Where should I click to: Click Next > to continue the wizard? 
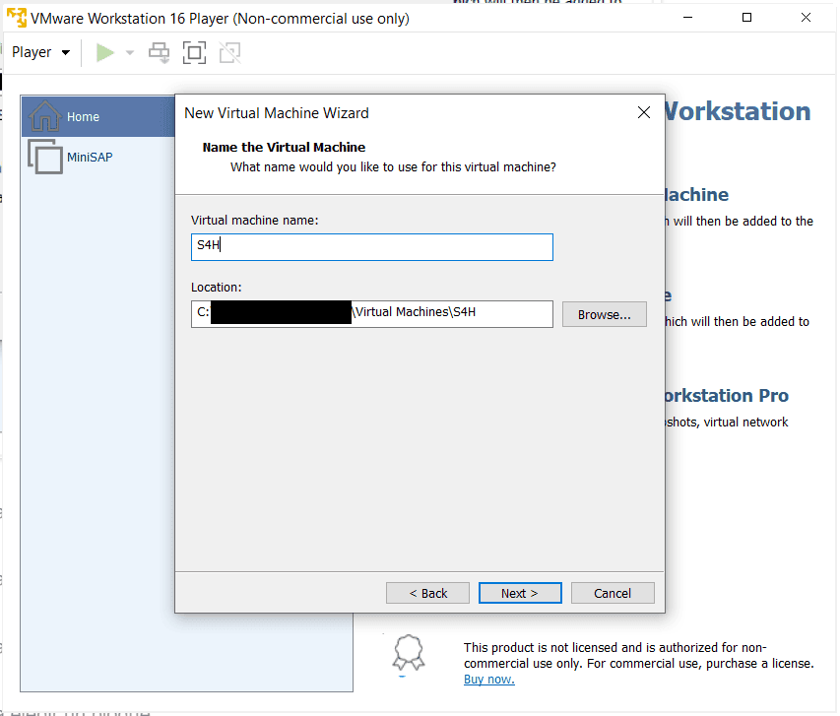[x=520, y=593]
